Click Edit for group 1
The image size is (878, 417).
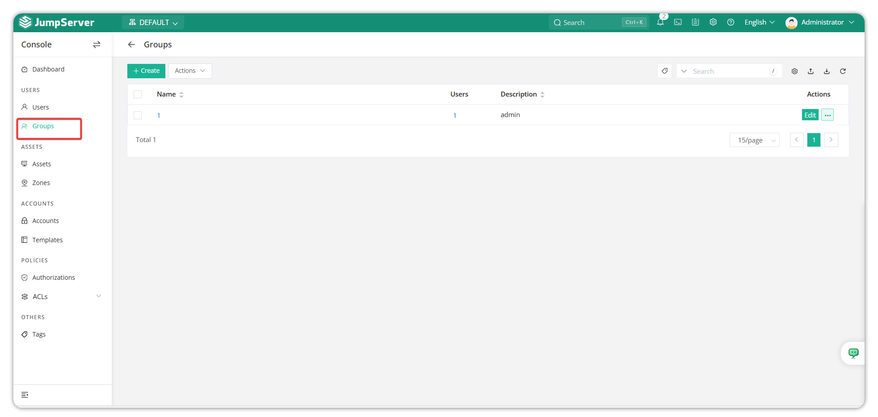coord(810,115)
